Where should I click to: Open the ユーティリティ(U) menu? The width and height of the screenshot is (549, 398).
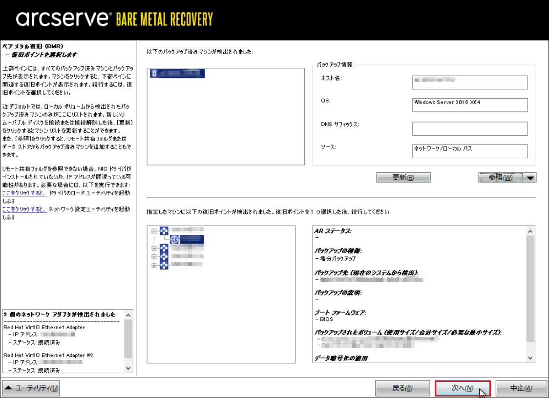[31, 388]
